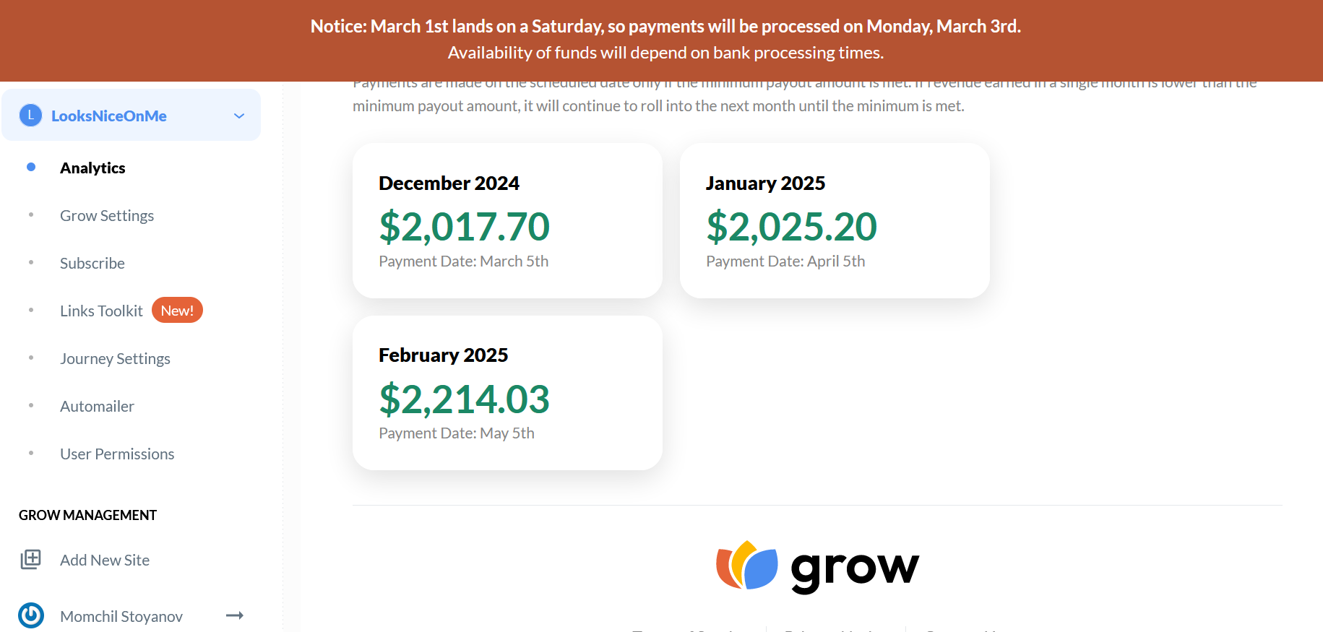Select Links Toolkit in sidebar
This screenshot has height=632, width=1323.
(101, 311)
